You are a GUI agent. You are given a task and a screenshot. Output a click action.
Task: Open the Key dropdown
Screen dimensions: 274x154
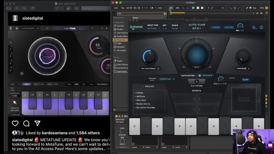pyautogui.click(x=164, y=29)
